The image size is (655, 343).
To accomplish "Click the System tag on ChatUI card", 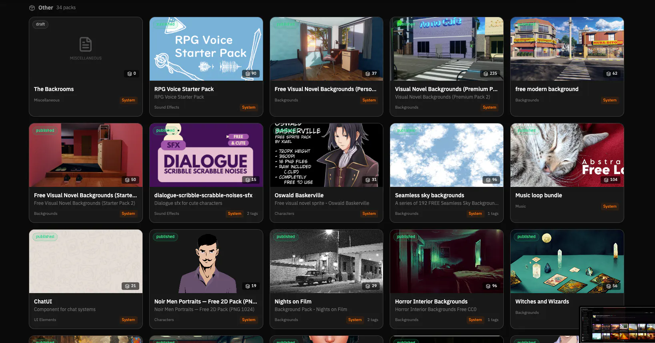I will (128, 320).
